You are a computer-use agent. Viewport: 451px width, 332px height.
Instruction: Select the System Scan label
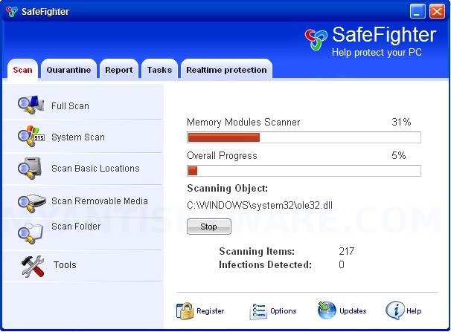(x=78, y=137)
